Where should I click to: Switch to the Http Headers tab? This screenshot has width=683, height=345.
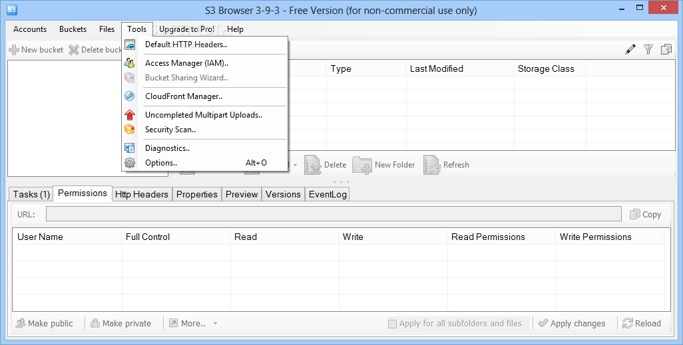142,195
